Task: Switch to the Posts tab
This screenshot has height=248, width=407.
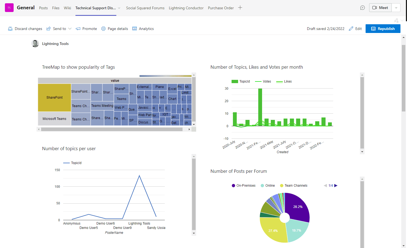Action: click(x=43, y=8)
